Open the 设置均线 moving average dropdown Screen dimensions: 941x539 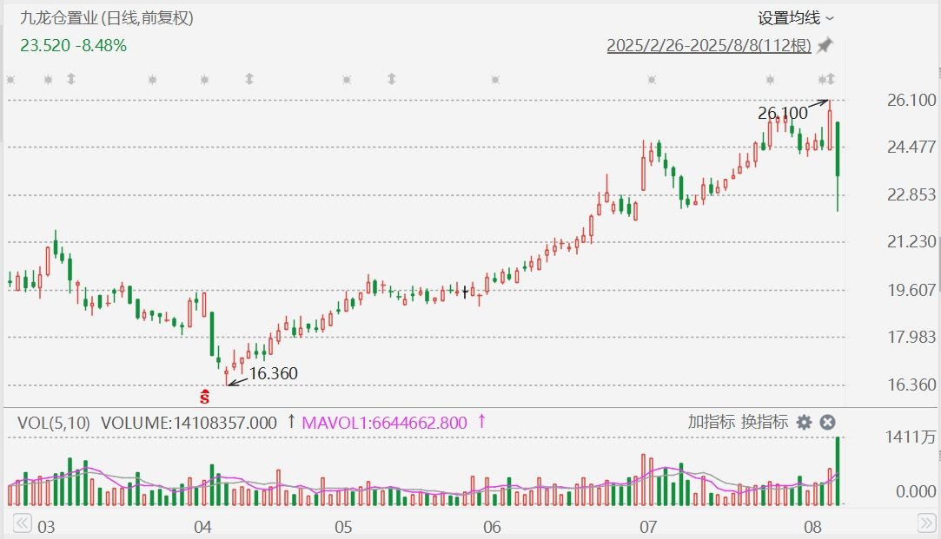(x=796, y=18)
